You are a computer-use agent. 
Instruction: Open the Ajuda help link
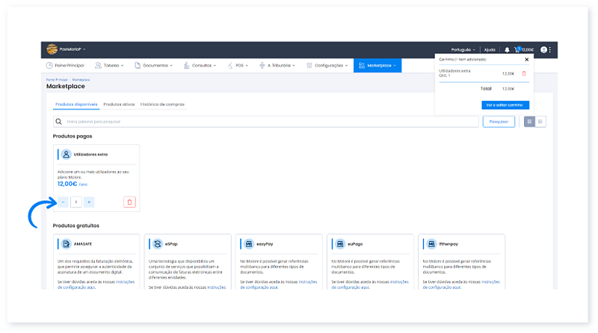tap(490, 49)
